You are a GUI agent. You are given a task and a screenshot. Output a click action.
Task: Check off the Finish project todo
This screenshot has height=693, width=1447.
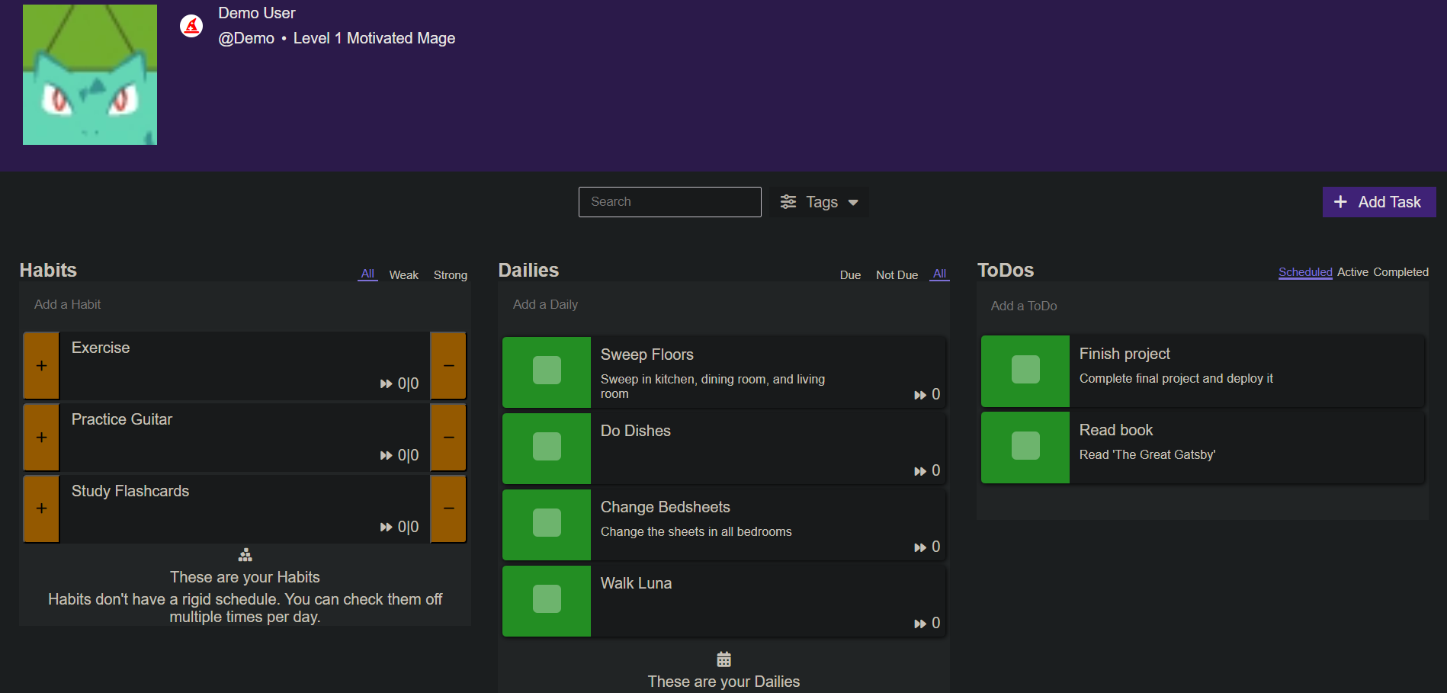pos(1025,370)
